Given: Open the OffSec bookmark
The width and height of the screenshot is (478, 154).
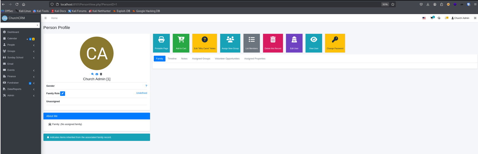Looking at the screenshot, I should 7,11.
